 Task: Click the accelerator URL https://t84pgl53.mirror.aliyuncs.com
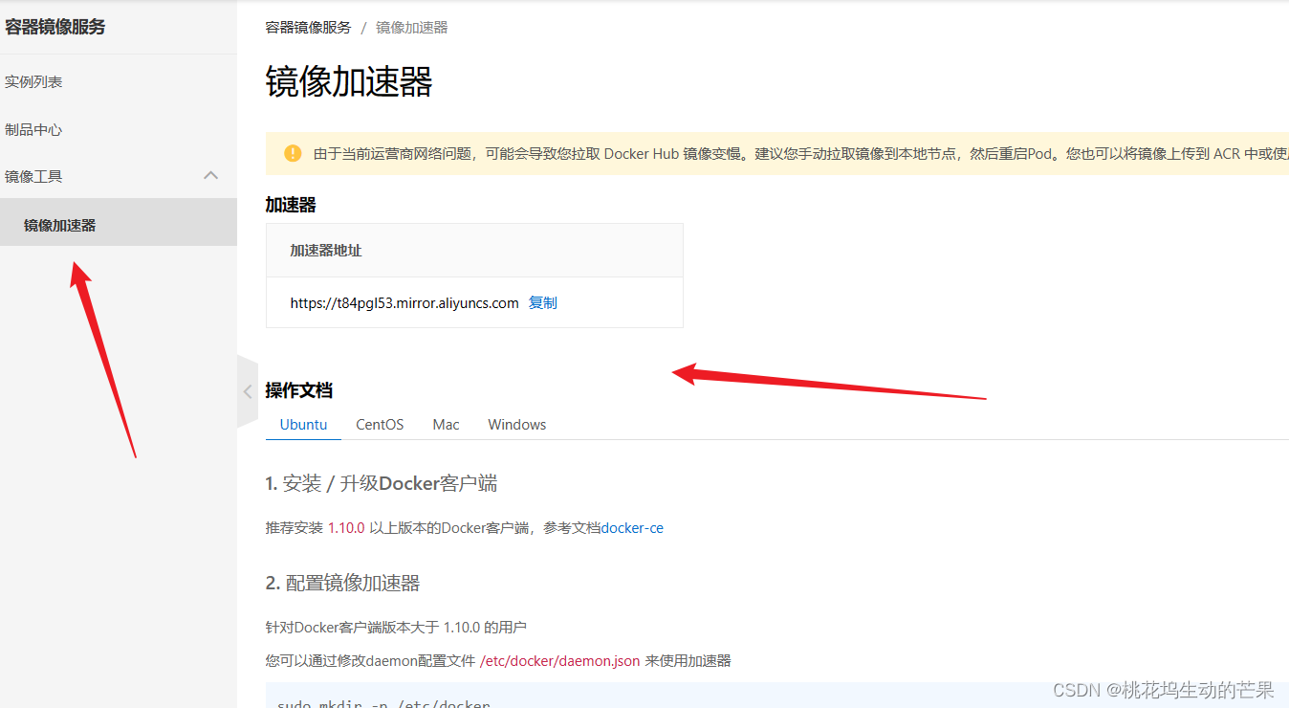point(404,303)
